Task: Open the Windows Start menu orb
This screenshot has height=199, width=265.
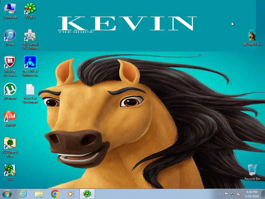Action: [x=7, y=194]
